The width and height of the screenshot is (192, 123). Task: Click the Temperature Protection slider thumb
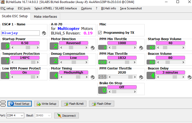click(x=33, y=62)
